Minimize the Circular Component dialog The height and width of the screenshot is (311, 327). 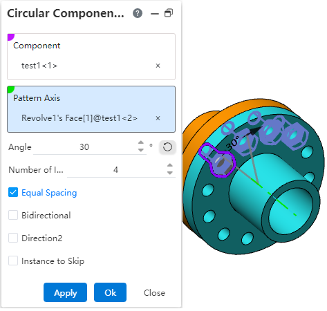pyautogui.click(x=155, y=14)
